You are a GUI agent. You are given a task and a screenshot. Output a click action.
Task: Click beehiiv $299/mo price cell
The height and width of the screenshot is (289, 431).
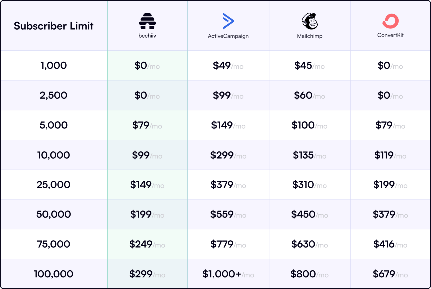point(147,274)
